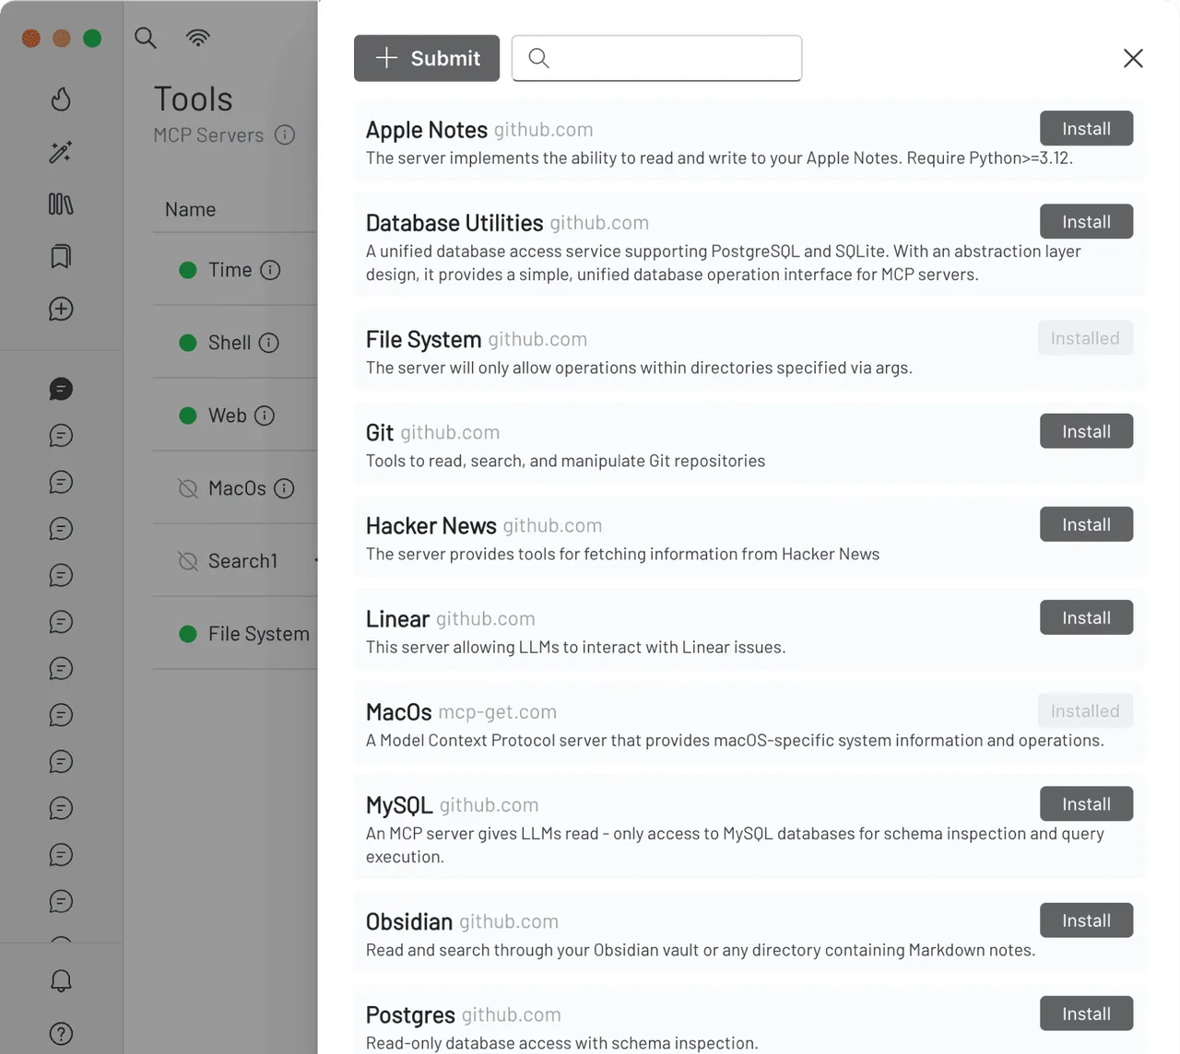Open github.com link beside Hacker News
1180x1054 pixels.
coord(552,525)
